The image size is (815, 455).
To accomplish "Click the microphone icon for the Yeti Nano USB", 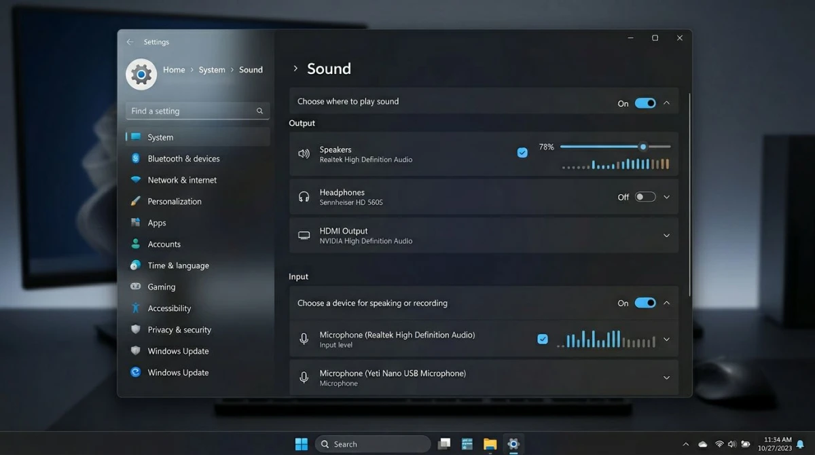I will coord(304,377).
